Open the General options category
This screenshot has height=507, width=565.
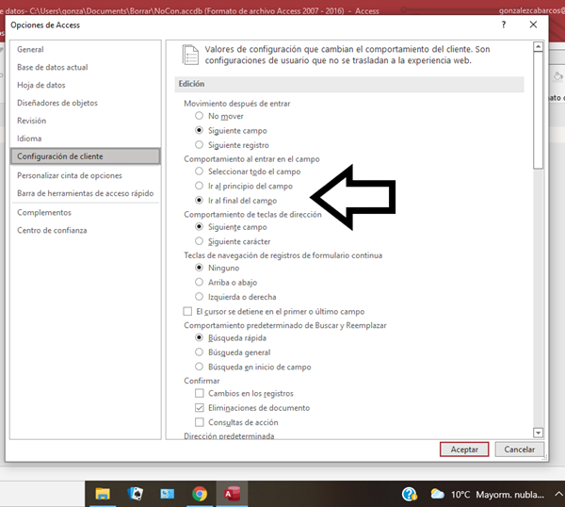pyautogui.click(x=86, y=49)
